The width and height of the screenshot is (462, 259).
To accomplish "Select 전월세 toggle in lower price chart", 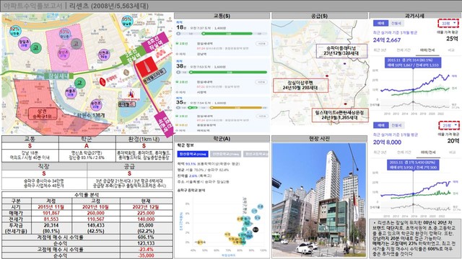I will coord(396,125).
